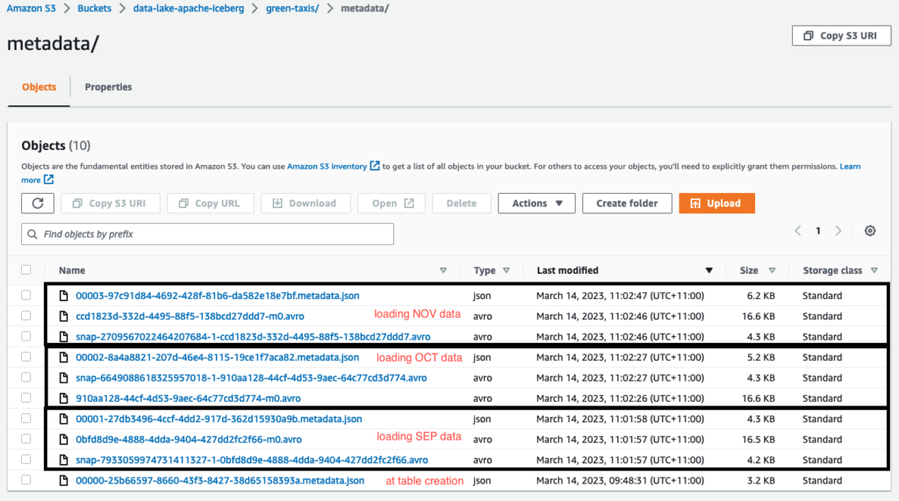Click file icon of 00003-97c91d84 metadata.json
The width and height of the screenshot is (899, 501).
tap(63, 295)
